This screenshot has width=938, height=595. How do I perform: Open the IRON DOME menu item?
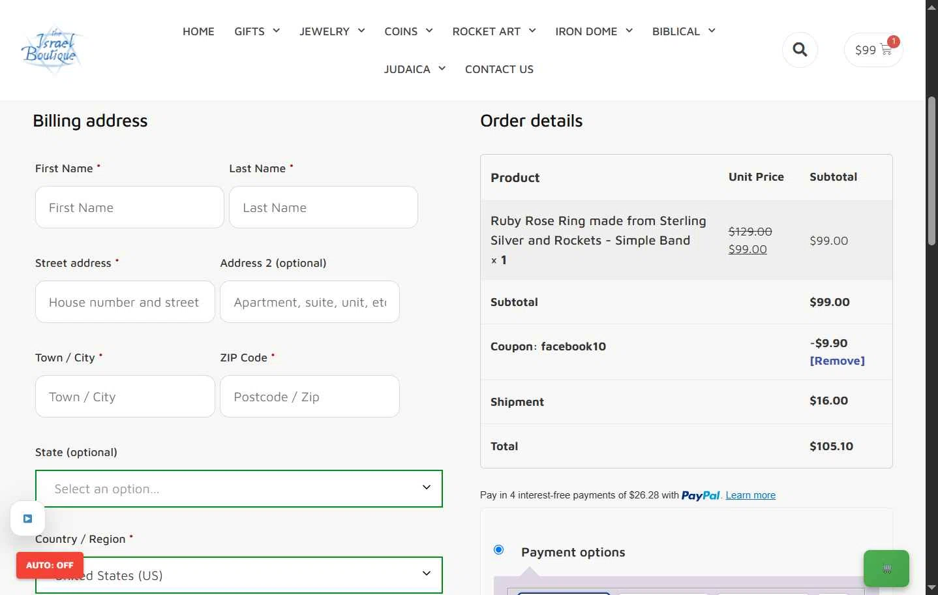pyautogui.click(x=586, y=31)
